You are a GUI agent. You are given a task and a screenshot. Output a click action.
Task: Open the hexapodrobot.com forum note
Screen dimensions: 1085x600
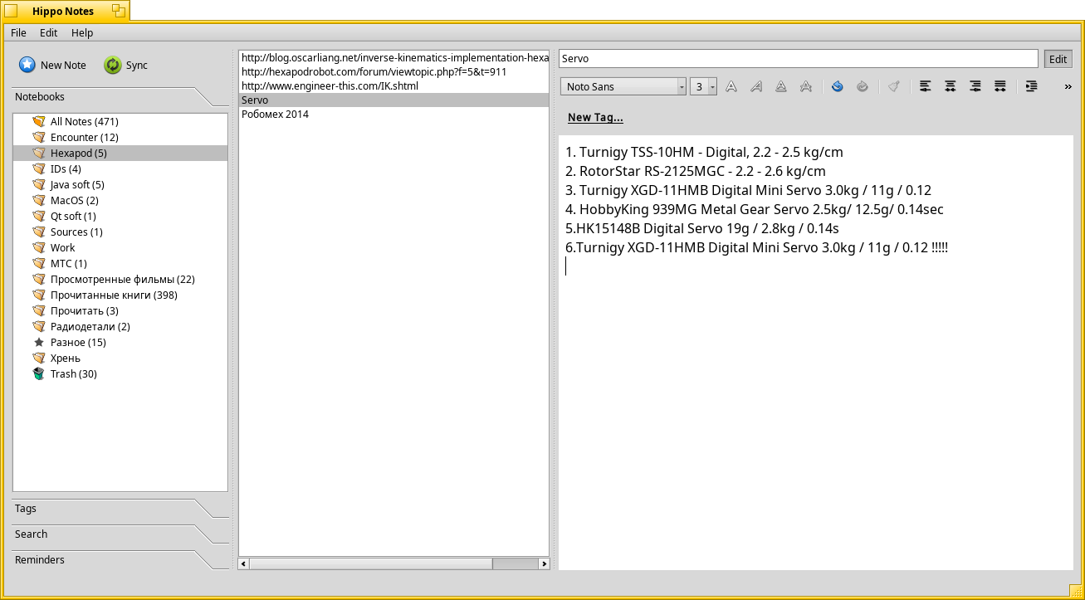[394, 72]
